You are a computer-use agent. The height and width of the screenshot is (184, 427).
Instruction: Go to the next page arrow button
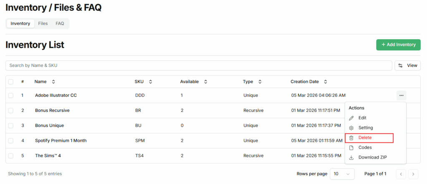point(413,174)
